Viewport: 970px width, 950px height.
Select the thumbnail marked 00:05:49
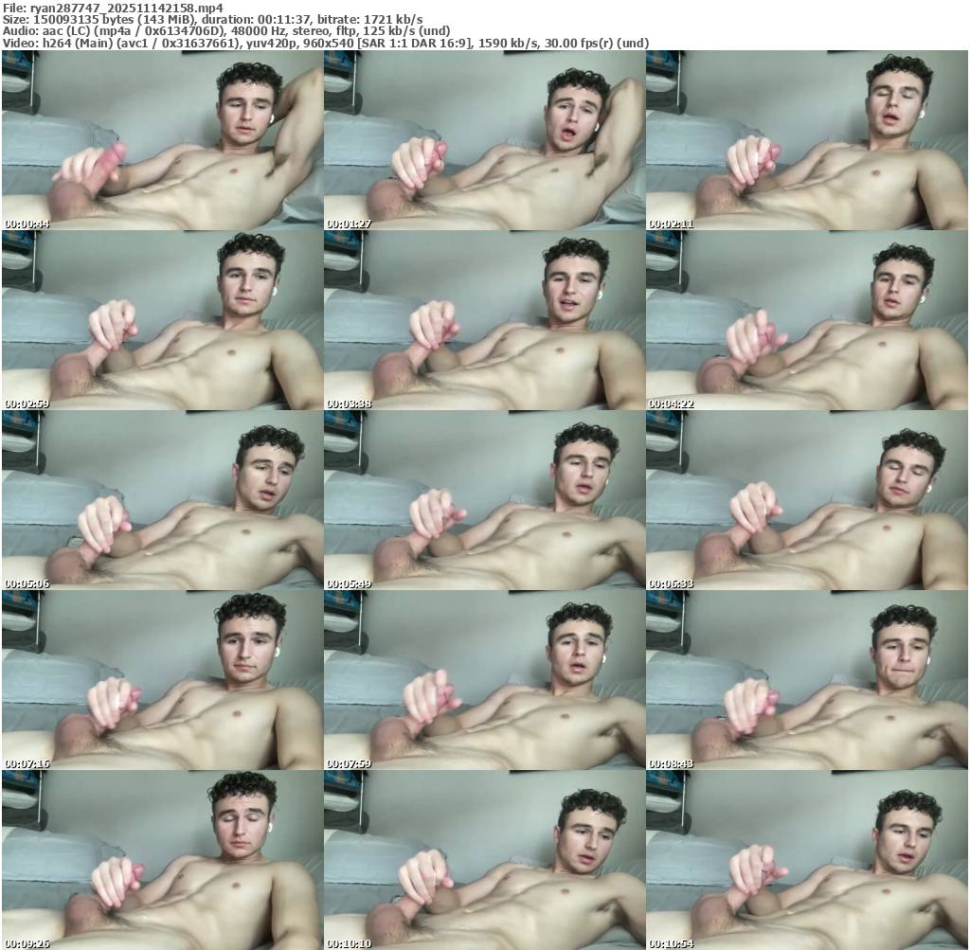coord(484,500)
